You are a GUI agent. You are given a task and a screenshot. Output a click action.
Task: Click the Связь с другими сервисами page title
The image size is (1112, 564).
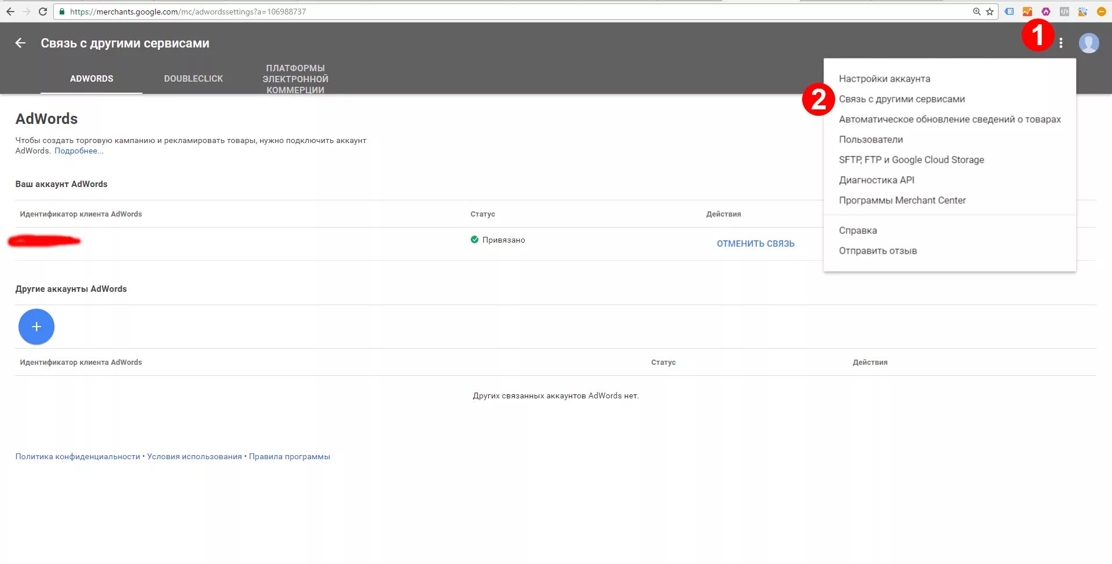click(x=125, y=43)
